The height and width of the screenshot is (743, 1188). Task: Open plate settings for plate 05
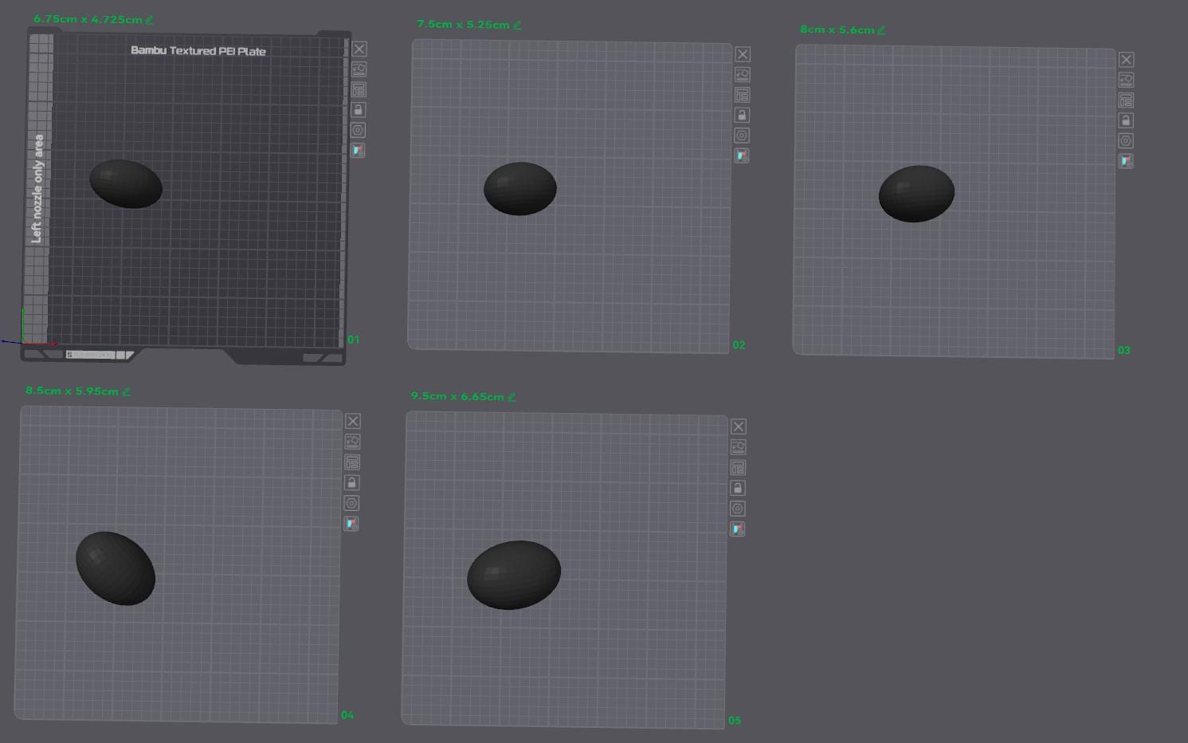point(738,509)
